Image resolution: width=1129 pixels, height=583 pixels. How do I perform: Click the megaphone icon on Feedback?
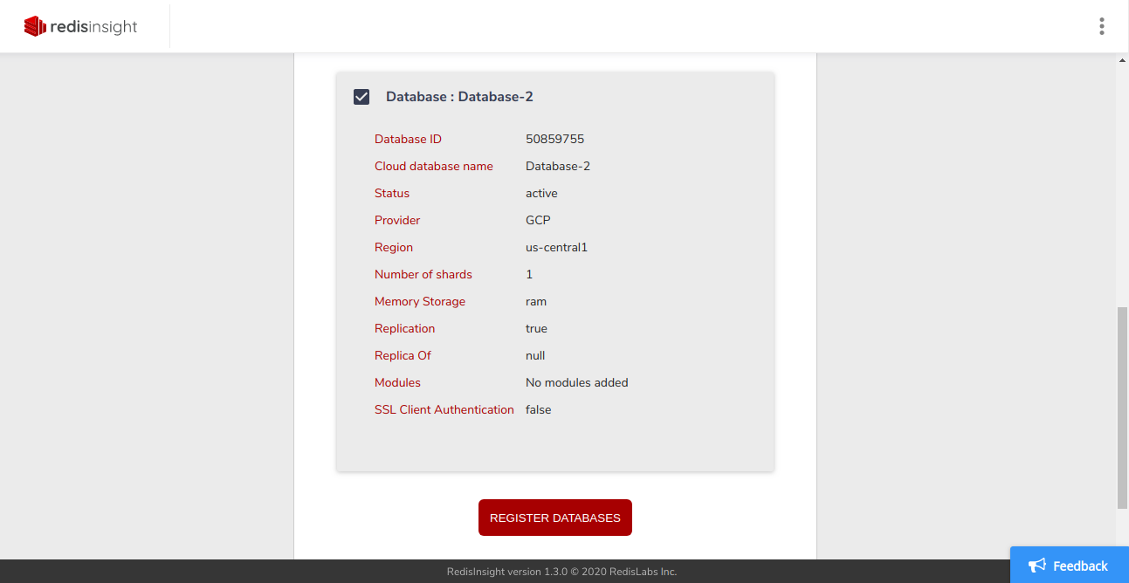click(1036, 566)
